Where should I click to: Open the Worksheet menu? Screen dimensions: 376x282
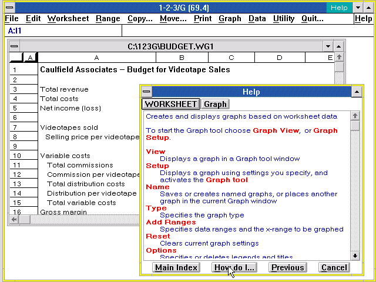pyautogui.click(x=68, y=19)
